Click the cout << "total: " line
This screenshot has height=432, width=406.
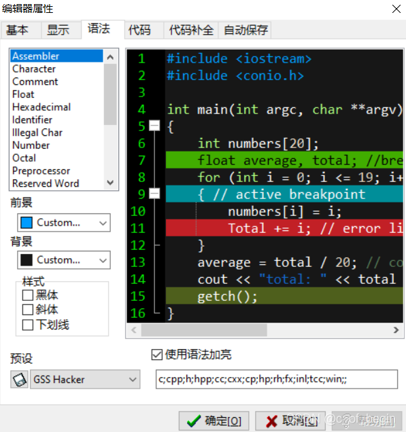297,279
